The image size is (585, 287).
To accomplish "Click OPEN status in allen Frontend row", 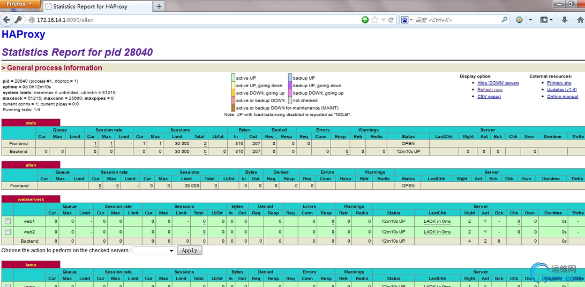I will [x=408, y=185].
